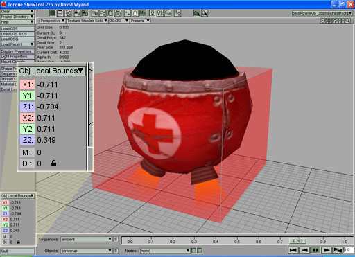This screenshot has width=355, height=257.
Task: Click the dotted-points toolbar icon
Action: click(128, 13)
